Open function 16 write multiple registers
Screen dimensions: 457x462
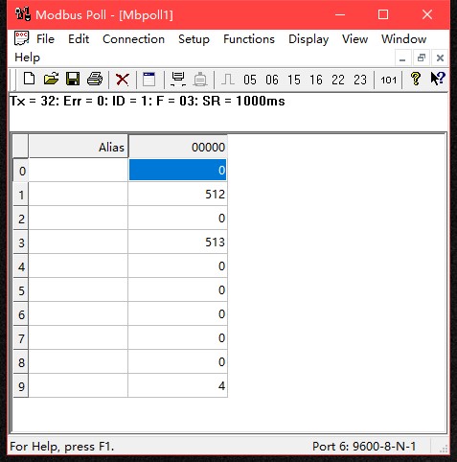coord(316,80)
